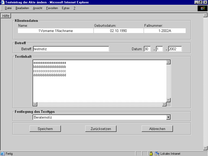Click into the Betreff text field
This screenshot has height=156, width=208.
pos(71,49)
